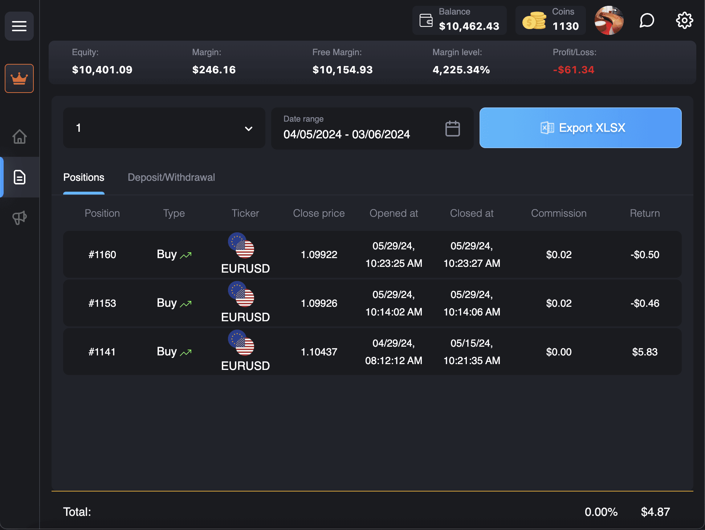Click the calendar icon in date range
705x530 pixels.
click(x=452, y=129)
